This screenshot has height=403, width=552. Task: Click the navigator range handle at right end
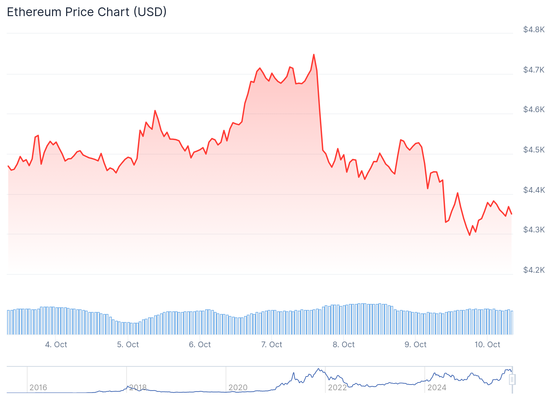point(512,380)
